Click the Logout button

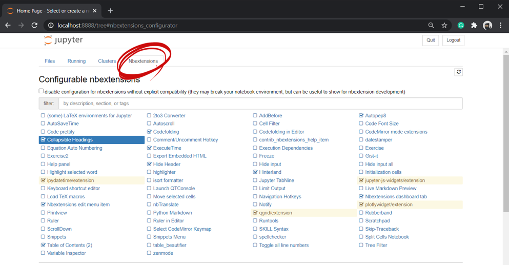453,40
